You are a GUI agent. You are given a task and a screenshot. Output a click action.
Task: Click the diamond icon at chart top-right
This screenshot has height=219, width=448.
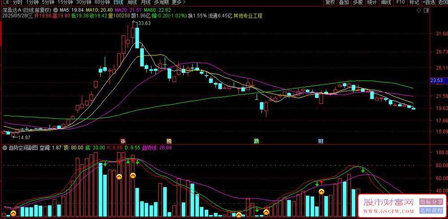click(x=418, y=11)
